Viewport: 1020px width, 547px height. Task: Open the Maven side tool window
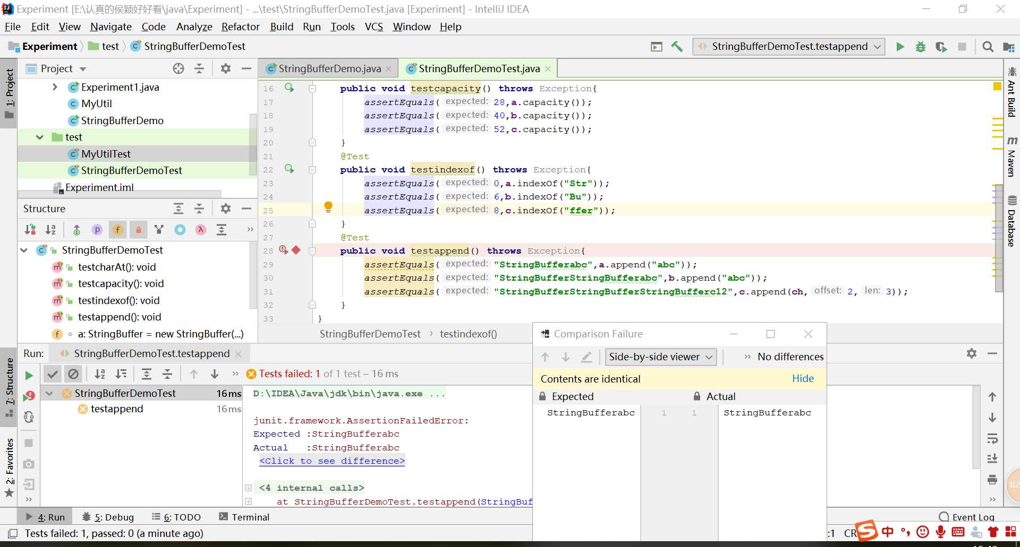coord(1011,156)
